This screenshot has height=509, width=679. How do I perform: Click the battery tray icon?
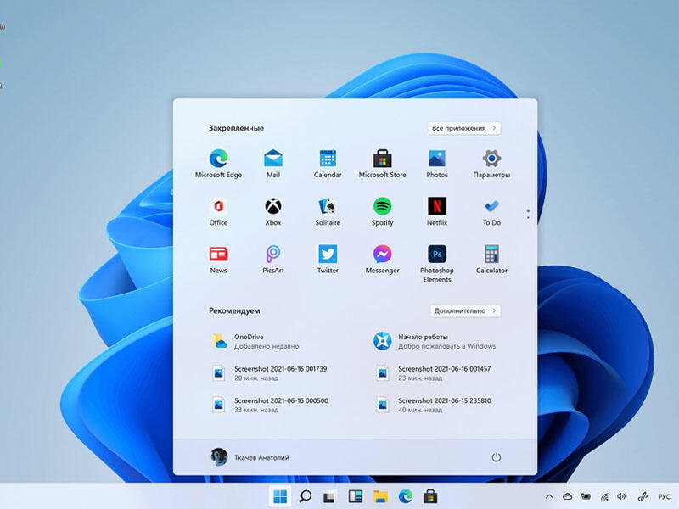coord(586,496)
